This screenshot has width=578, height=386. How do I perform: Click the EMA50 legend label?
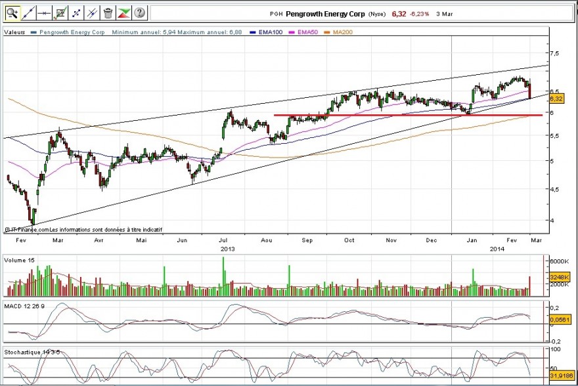[x=307, y=32]
